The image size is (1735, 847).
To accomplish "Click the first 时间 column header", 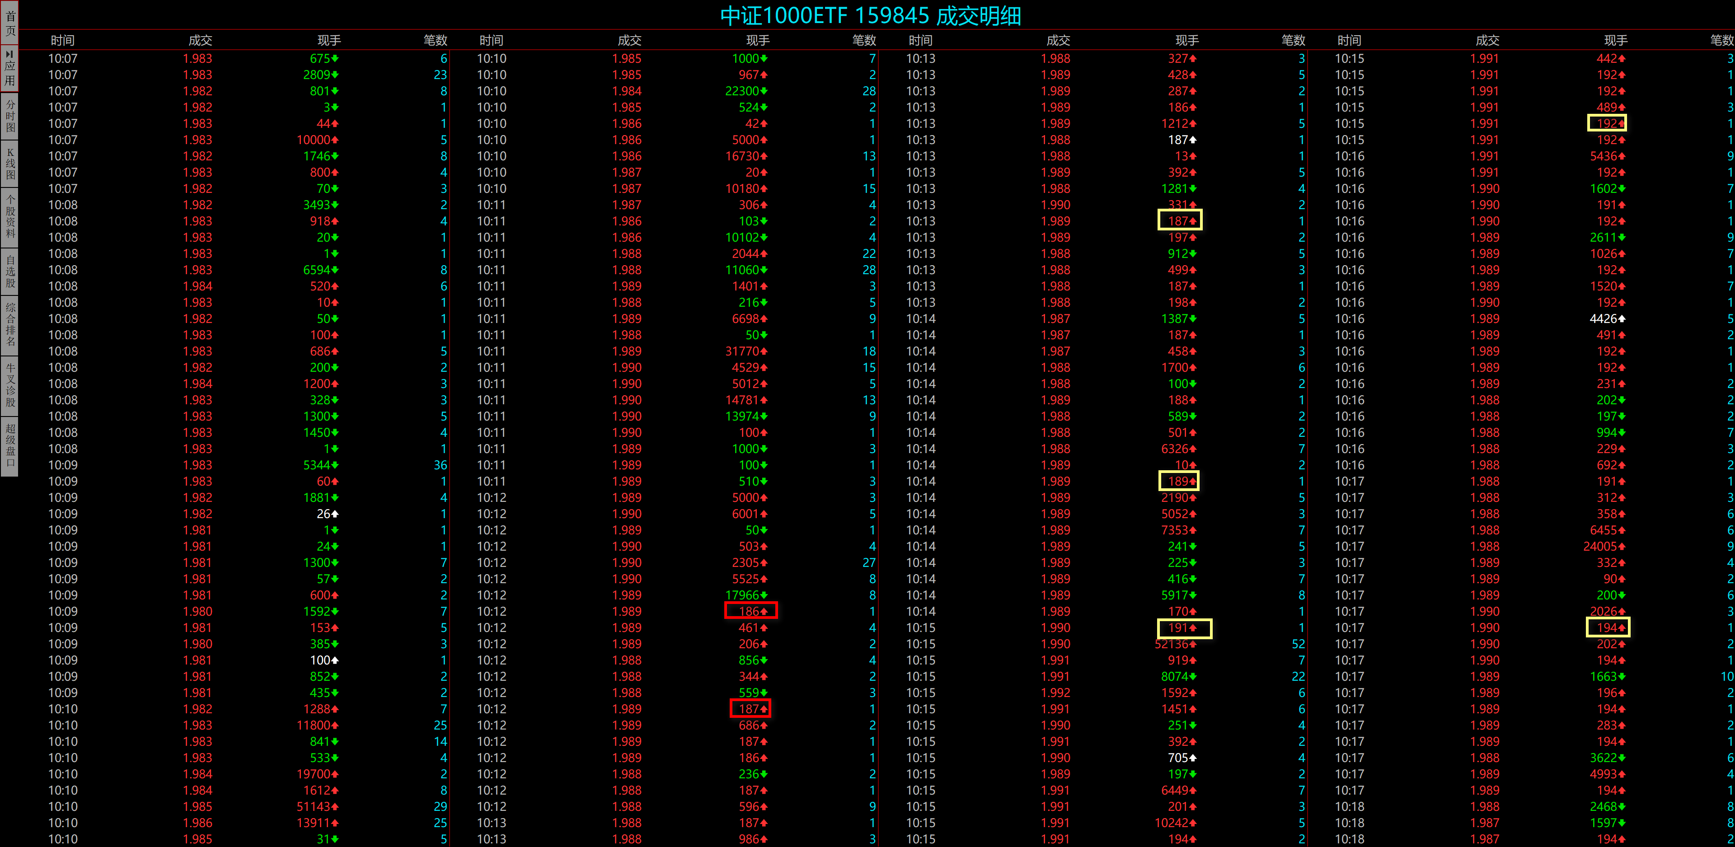I will (x=63, y=40).
